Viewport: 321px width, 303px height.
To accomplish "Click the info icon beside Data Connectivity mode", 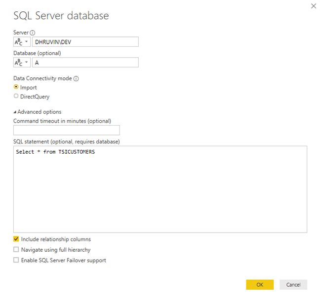I will point(77,78).
